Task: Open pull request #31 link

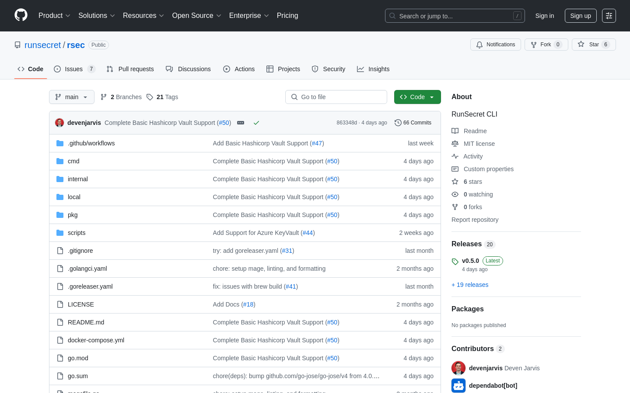Action: click(x=287, y=251)
